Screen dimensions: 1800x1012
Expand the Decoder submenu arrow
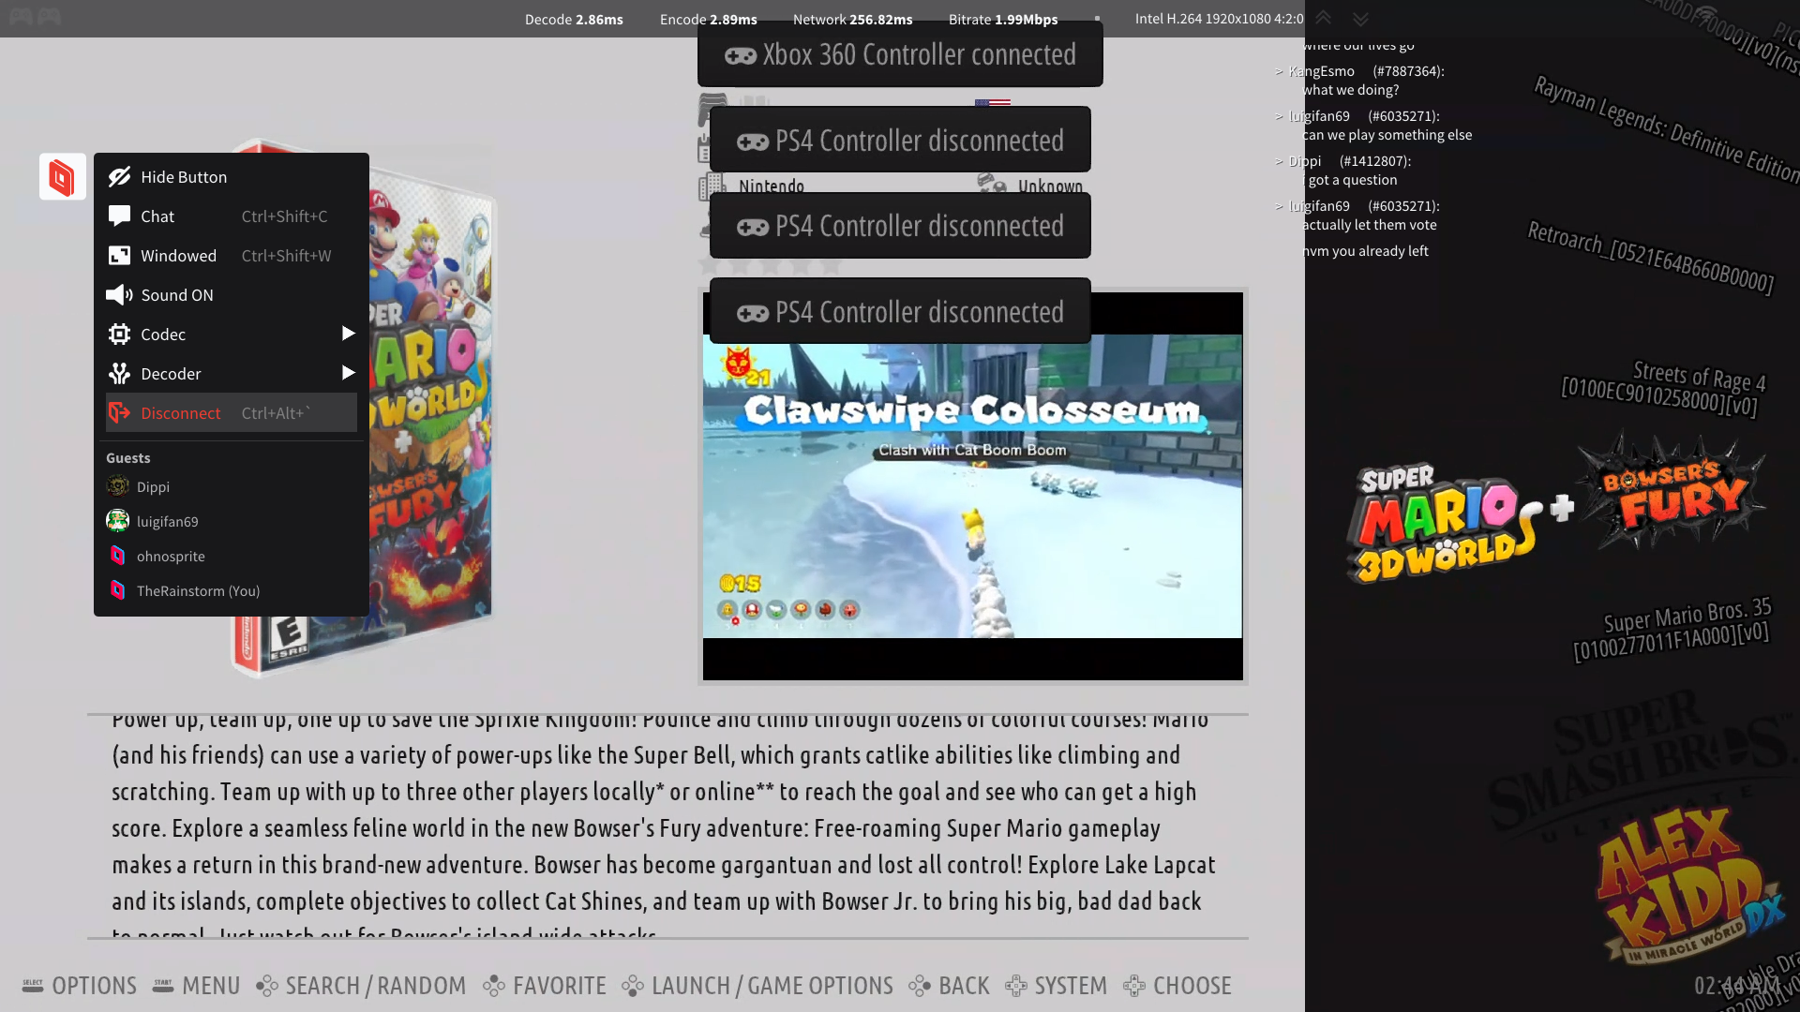pyautogui.click(x=348, y=373)
